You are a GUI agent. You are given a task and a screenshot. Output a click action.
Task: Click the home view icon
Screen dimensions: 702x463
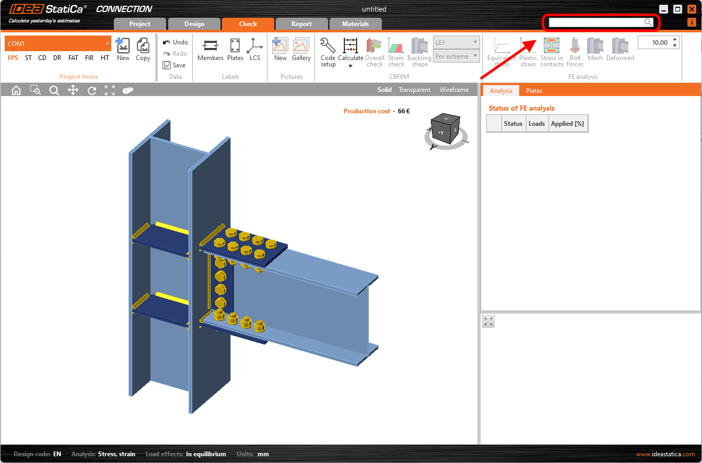16,90
